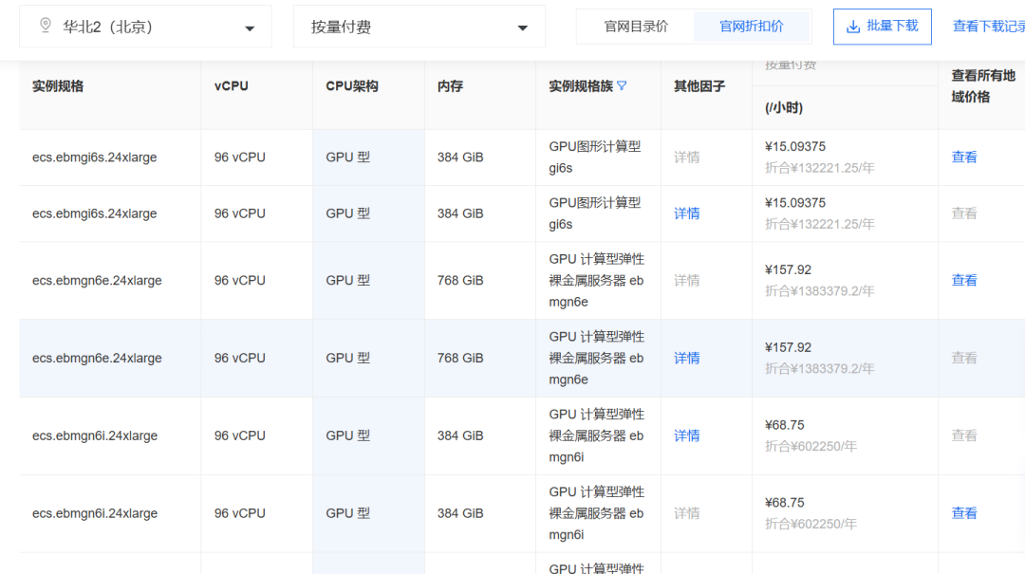Click the 查看所有地域价格 column header

point(982,86)
